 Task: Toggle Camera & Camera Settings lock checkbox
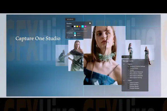coord(128,66)
